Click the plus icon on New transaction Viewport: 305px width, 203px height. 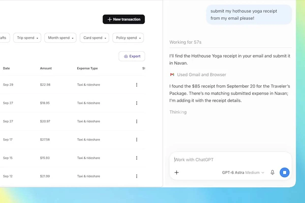(x=110, y=19)
